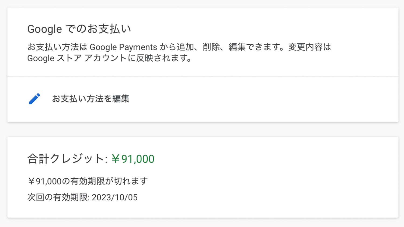Click the 2023/10/05 expiration date
The image size is (404, 227).
click(115, 197)
